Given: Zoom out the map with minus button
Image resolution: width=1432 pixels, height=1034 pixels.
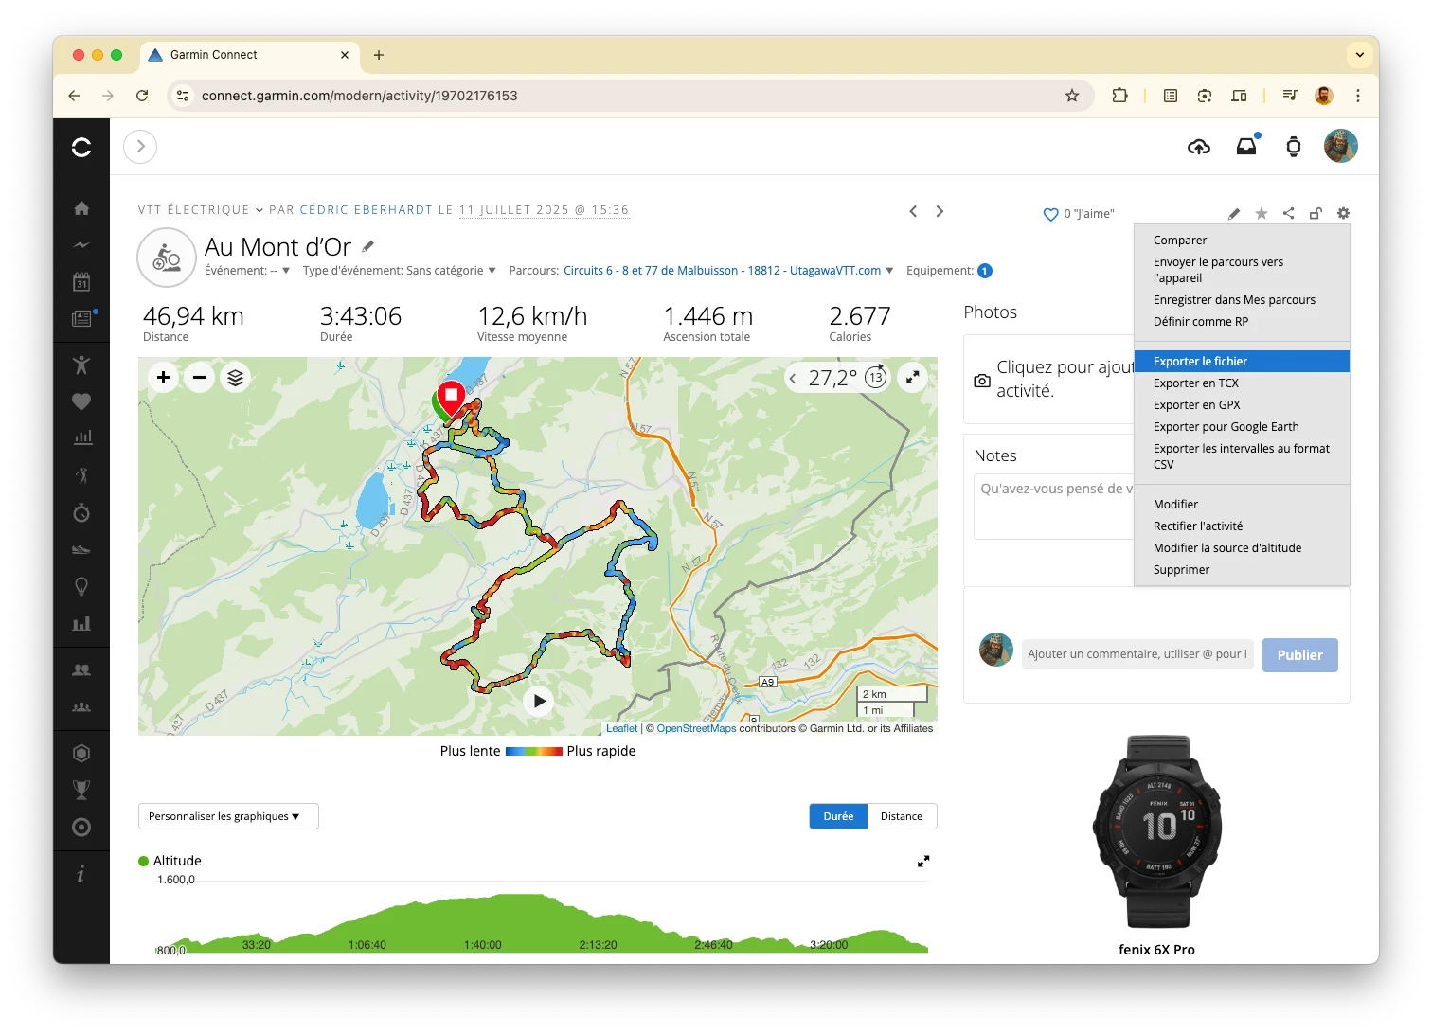Looking at the screenshot, I should point(199,378).
